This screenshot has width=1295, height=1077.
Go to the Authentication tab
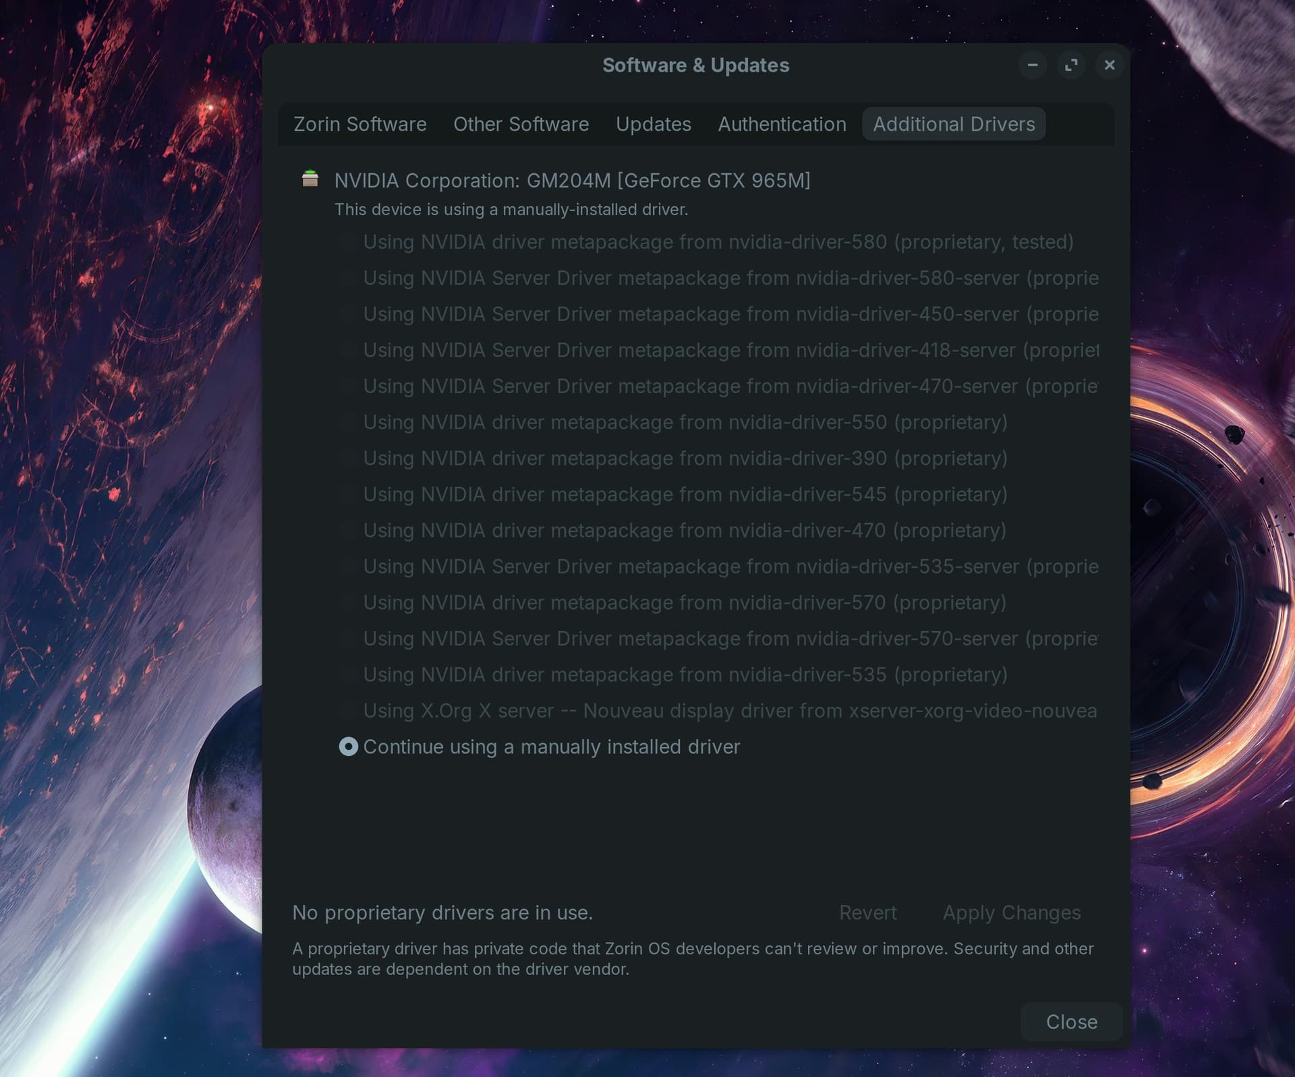(782, 124)
